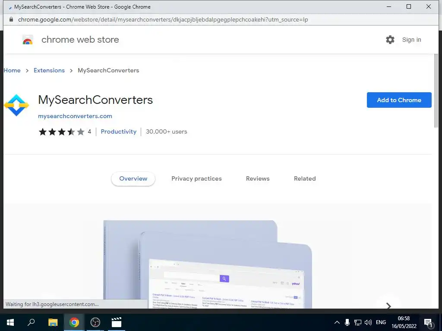Switch to the Reviews tab
The image size is (442, 331).
pyautogui.click(x=258, y=179)
